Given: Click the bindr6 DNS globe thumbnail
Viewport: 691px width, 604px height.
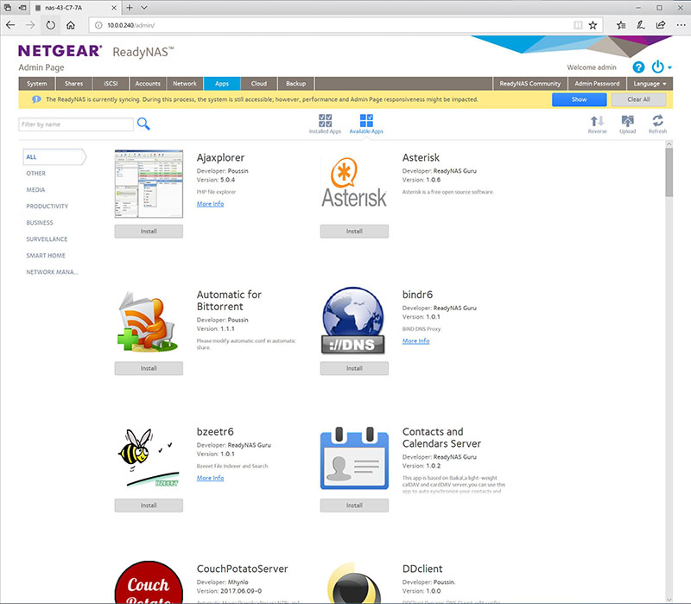Looking at the screenshot, I should [x=353, y=321].
